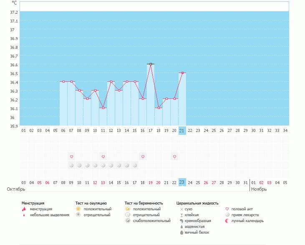305x245 pixels.
Task: Click highlighted cycle day 21 on the axis
Action: pos(182,131)
